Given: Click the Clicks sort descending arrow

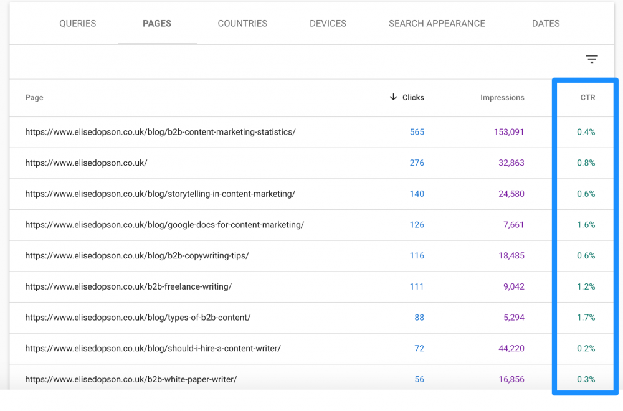Looking at the screenshot, I should point(393,97).
